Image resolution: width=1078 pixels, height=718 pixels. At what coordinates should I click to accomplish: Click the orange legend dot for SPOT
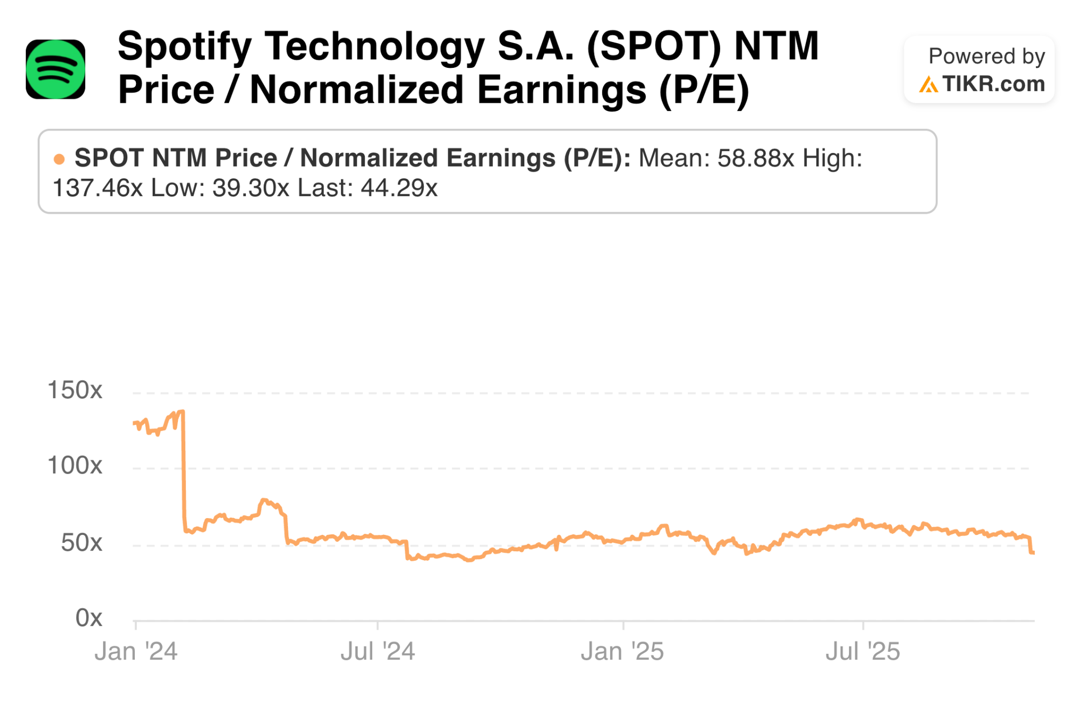point(59,159)
